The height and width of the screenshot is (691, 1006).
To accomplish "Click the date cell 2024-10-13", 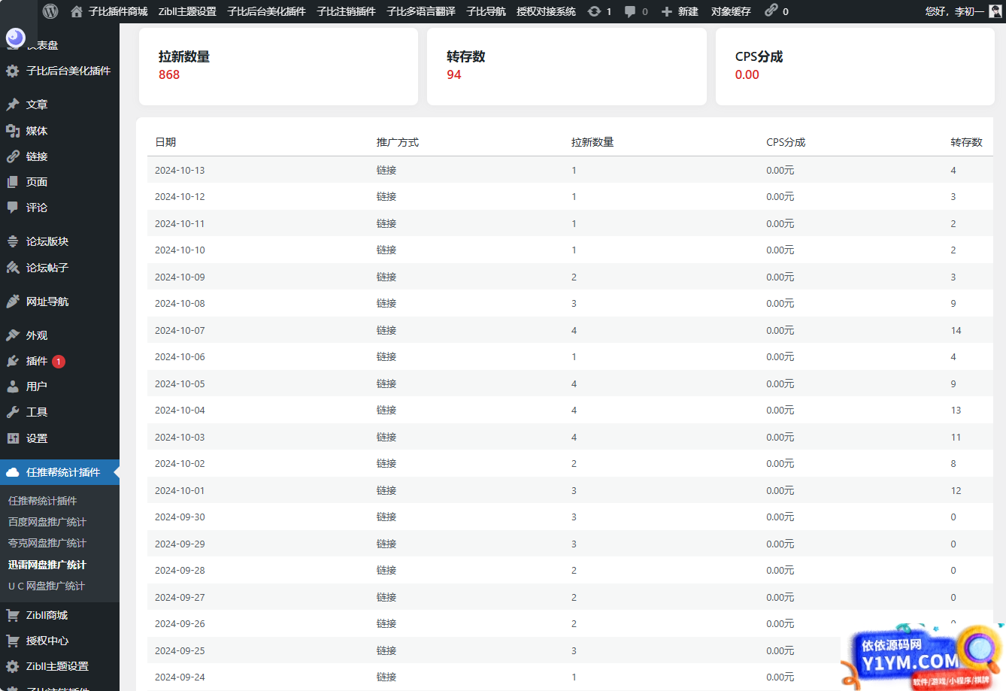I will click(180, 171).
